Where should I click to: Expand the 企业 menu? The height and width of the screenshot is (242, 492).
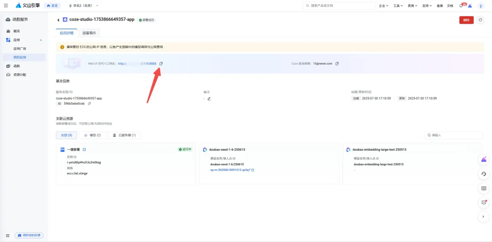click(384, 5)
